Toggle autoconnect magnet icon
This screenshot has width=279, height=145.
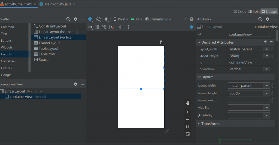tap(104, 27)
